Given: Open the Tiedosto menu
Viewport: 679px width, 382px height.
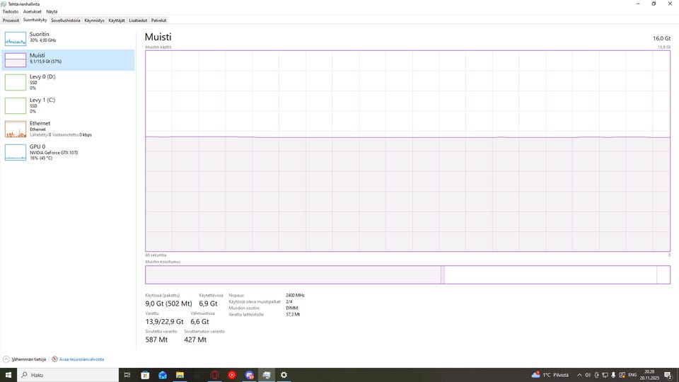Looking at the screenshot, I should click(11, 12).
